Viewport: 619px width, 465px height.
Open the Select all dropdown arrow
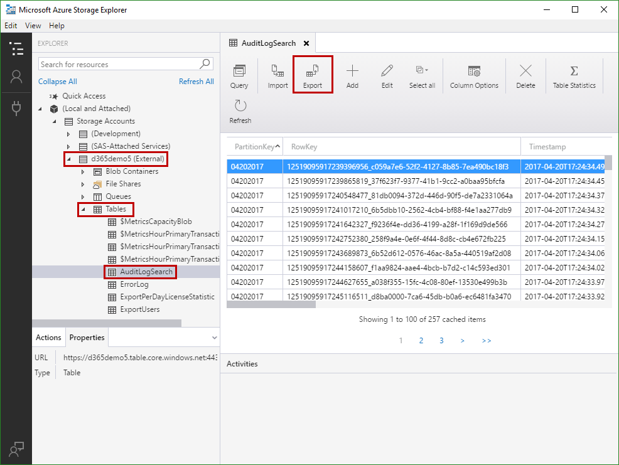(427, 70)
